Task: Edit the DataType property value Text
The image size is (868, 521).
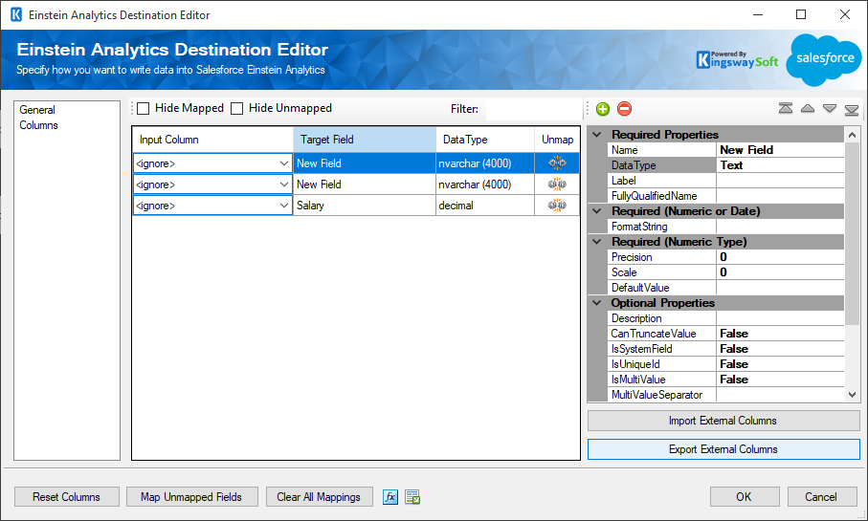Action: point(780,164)
